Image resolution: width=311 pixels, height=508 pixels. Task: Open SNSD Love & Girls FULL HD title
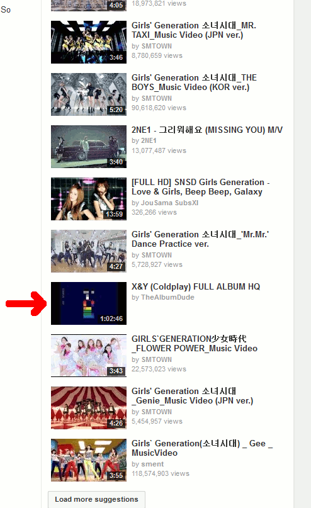pos(201,187)
